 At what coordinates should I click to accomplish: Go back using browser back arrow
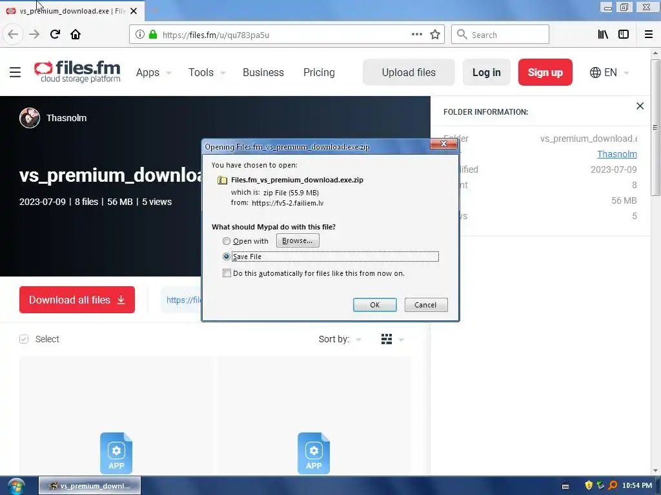[13, 35]
